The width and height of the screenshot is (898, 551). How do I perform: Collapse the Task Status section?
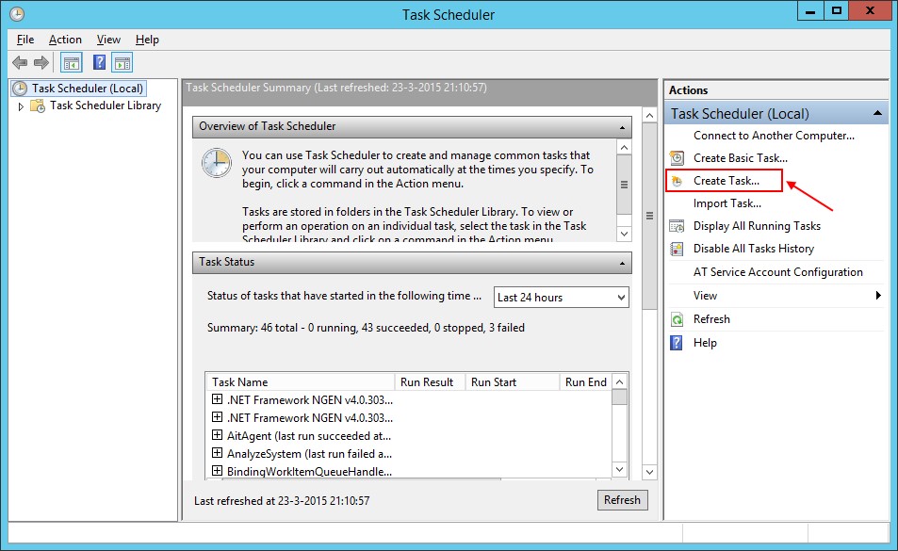click(622, 263)
